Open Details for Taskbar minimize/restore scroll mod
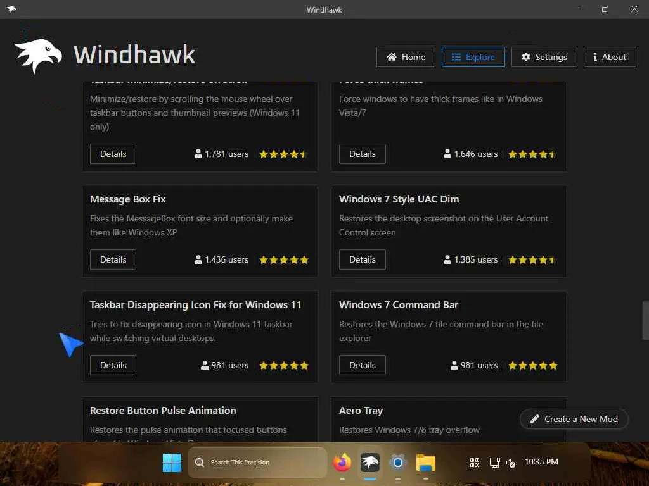The height and width of the screenshot is (486, 649). coord(113,154)
